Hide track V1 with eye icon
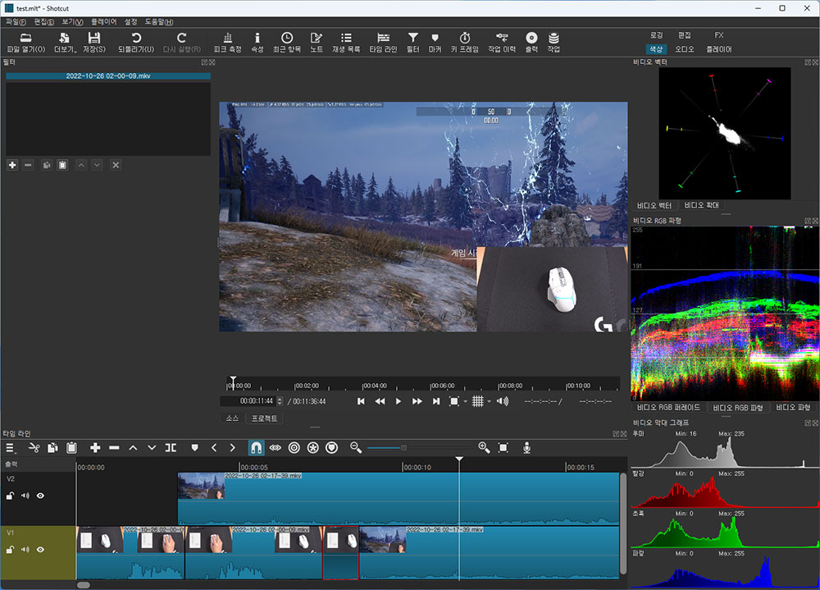 40,549
